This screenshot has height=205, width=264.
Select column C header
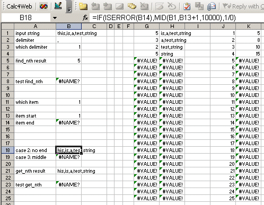coord(94,26)
